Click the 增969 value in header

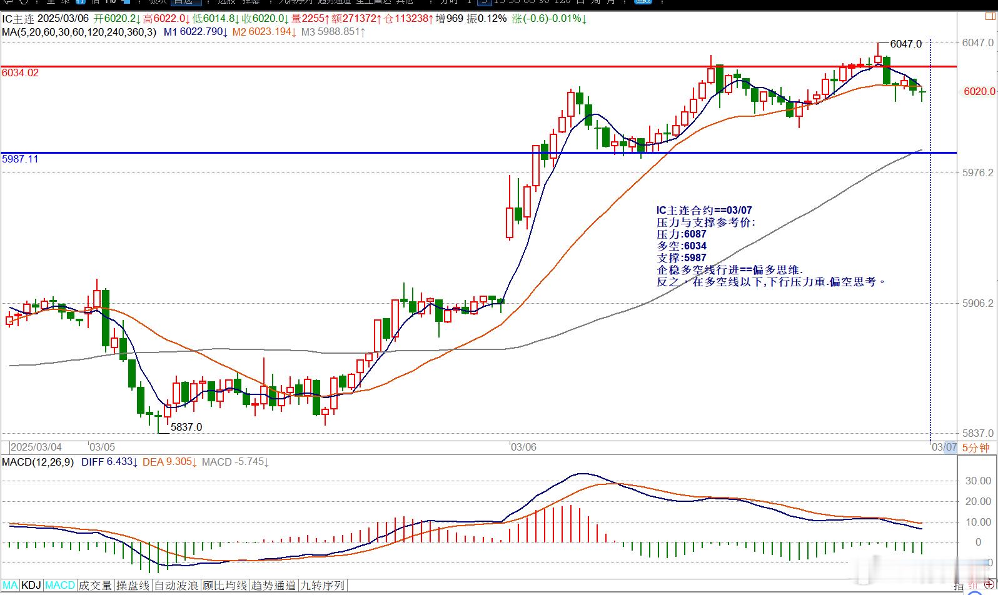[x=450, y=19]
